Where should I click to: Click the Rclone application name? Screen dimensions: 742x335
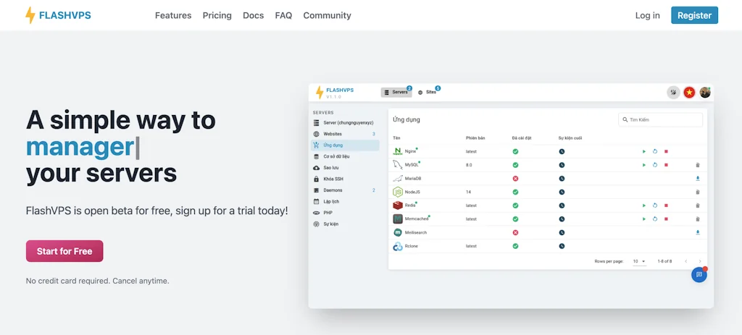point(412,246)
